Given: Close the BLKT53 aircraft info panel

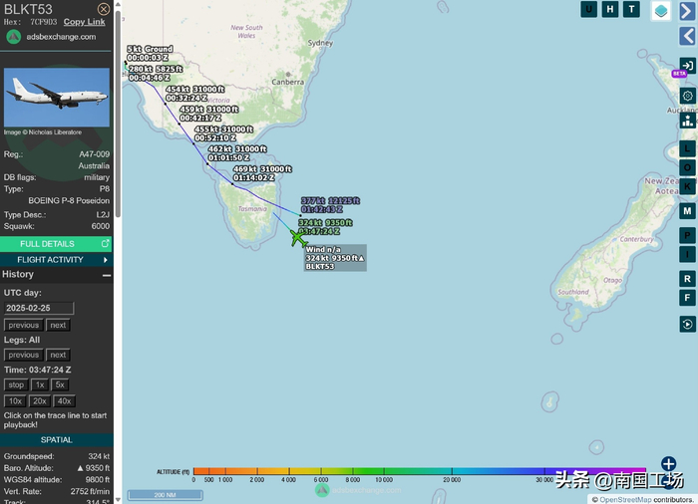Looking at the screenshot, I should point(104,9).
